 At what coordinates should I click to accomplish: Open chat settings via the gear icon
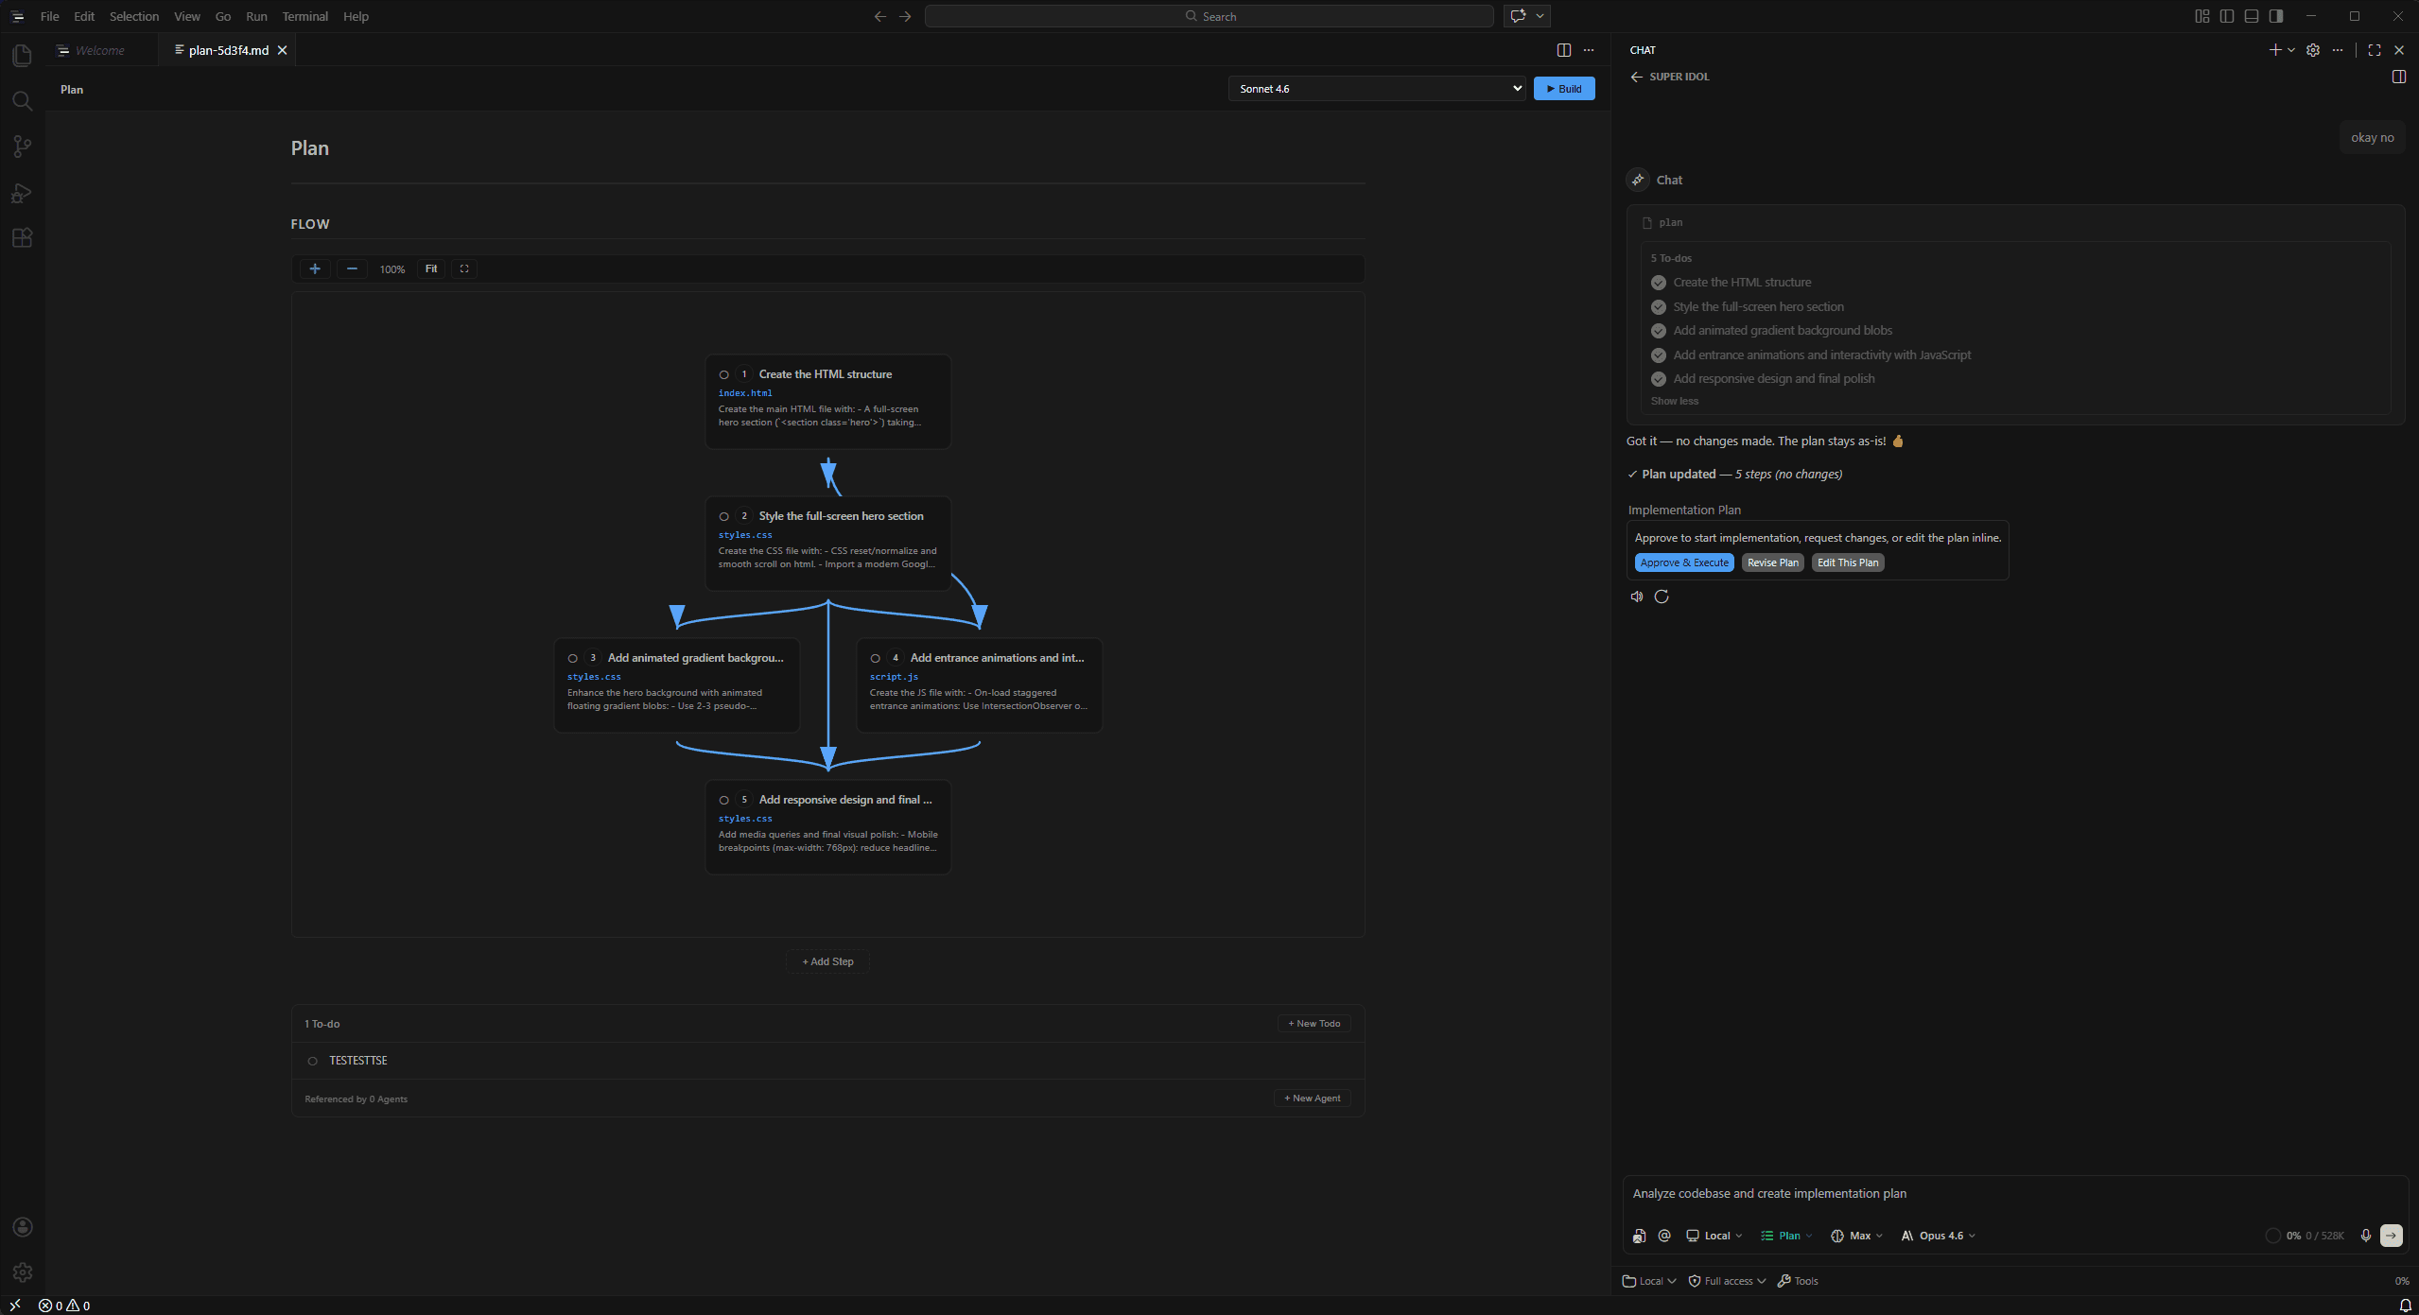[x=2312, y=50]
